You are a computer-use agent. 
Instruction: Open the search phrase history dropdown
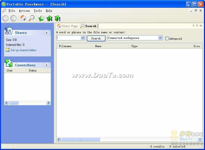pos(83,38)
